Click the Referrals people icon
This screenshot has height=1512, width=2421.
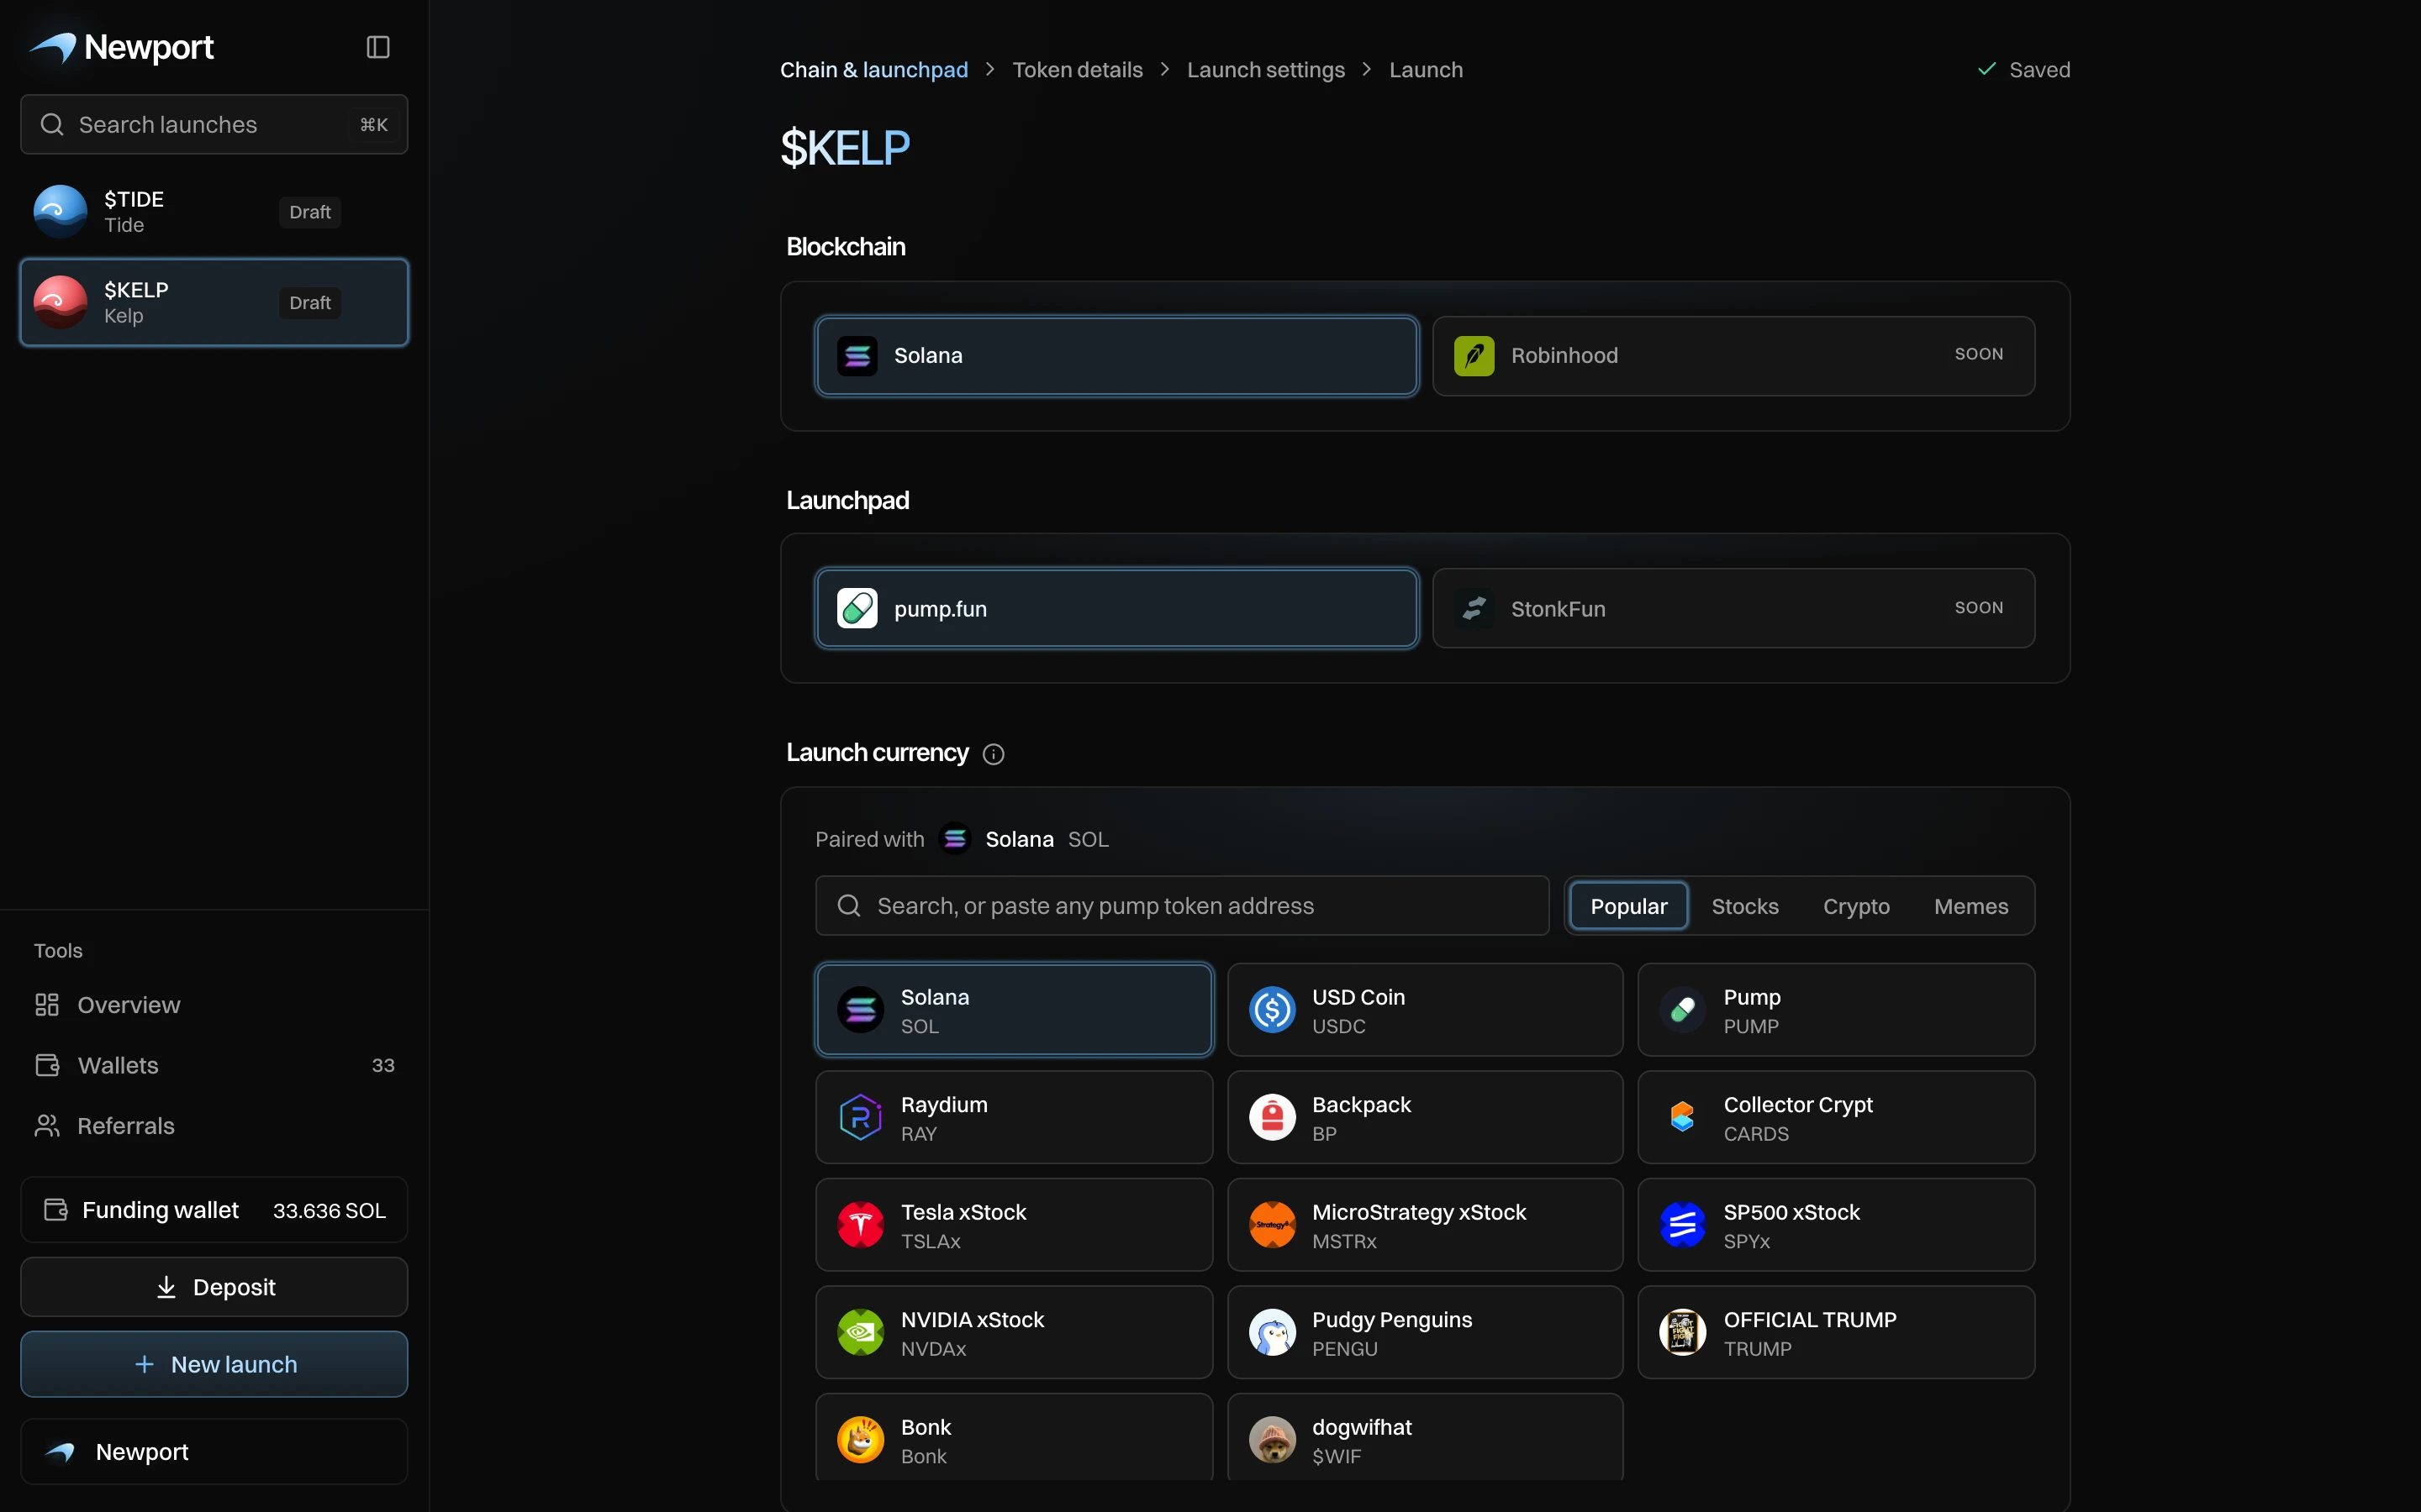coord(47,1125)
